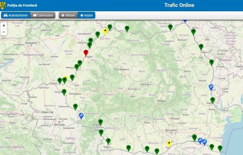Open the green marker near Galați
The image size is (243, 155).
click(x=213, y=100)
